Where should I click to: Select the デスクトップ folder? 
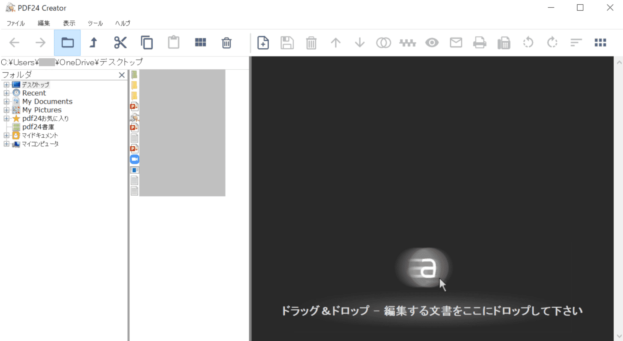(36, 85)
